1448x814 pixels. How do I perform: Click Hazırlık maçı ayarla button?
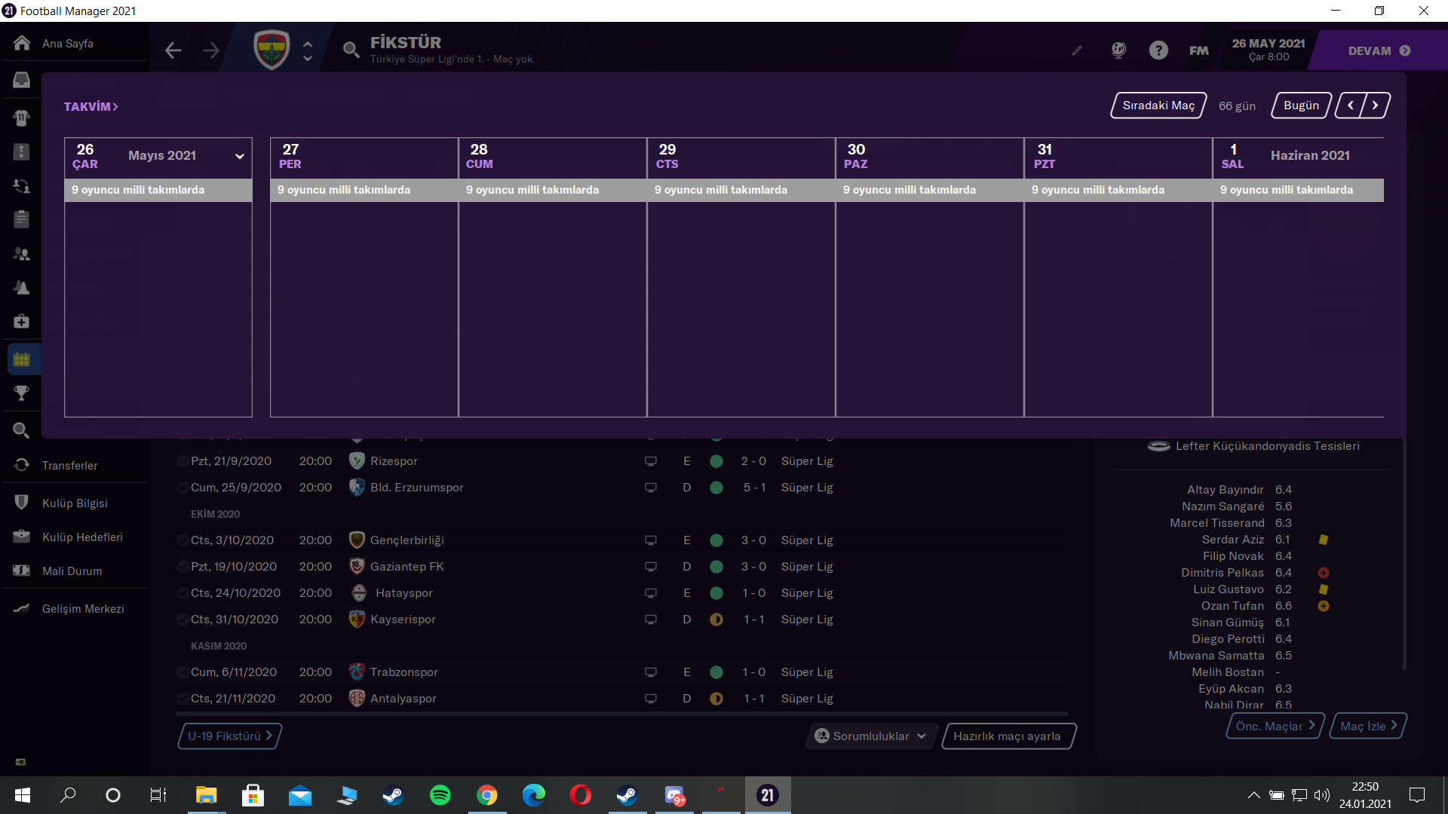[x=1008, y=736]
